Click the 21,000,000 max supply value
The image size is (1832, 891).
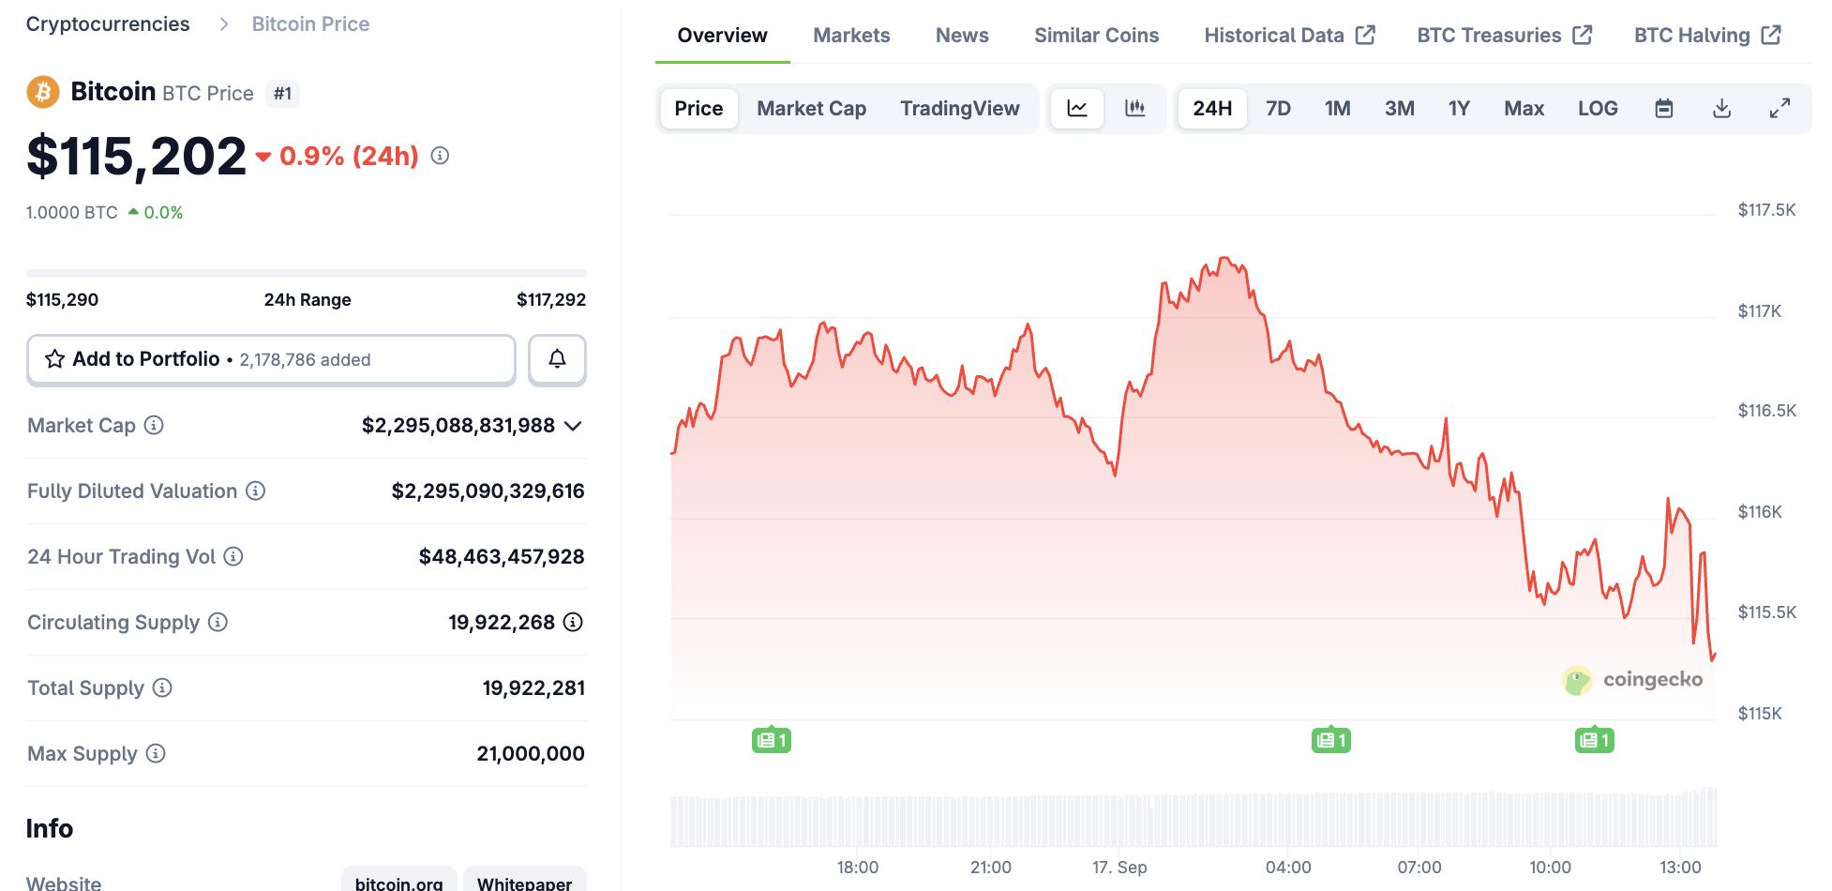pos(531,754)
